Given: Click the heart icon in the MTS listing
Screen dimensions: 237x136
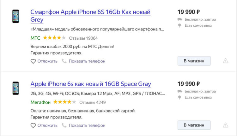Looking at the screenshot, I should click(x=33, y=61).
